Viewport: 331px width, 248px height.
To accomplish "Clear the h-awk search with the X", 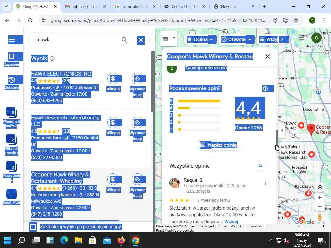I will (x=141, y=40).
